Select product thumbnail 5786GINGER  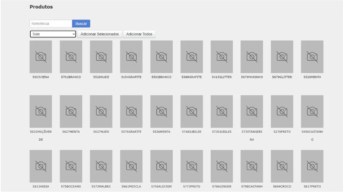coord(221,166)
